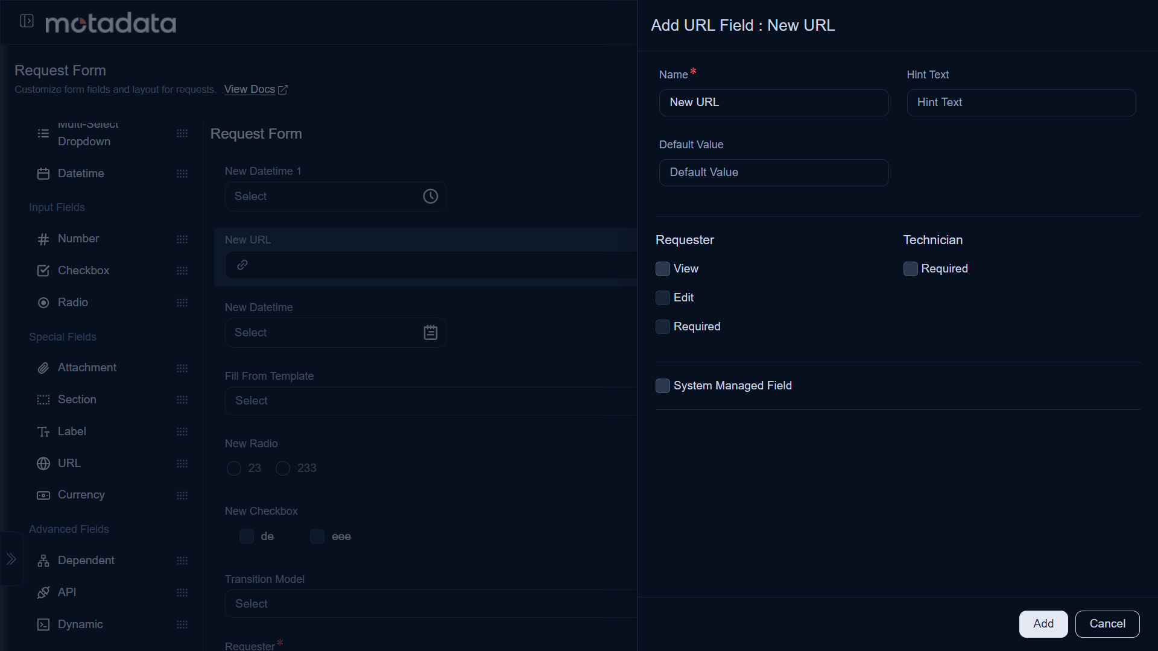
Task: Focus the Default Value input field
Action: click(774, 172)
